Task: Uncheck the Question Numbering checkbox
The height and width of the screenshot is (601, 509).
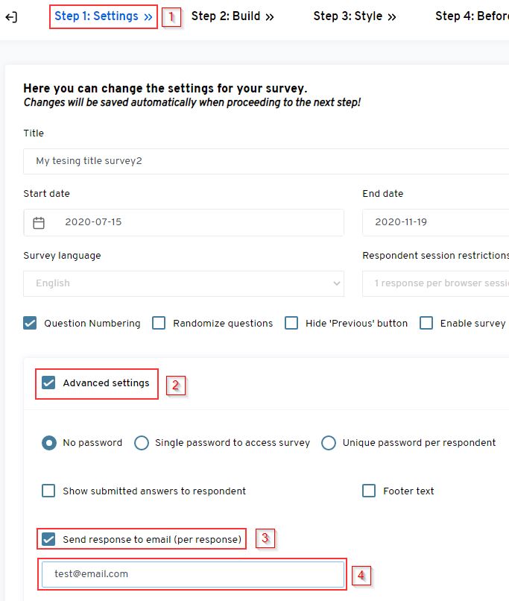Action: (x=30, y=324)
